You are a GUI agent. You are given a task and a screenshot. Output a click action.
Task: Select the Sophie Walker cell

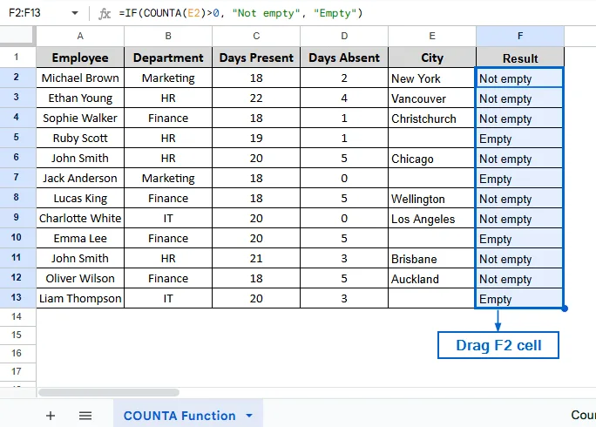pyautogui.click(x=80, y=119)
